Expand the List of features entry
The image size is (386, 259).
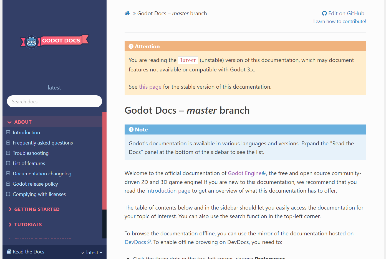8,163
